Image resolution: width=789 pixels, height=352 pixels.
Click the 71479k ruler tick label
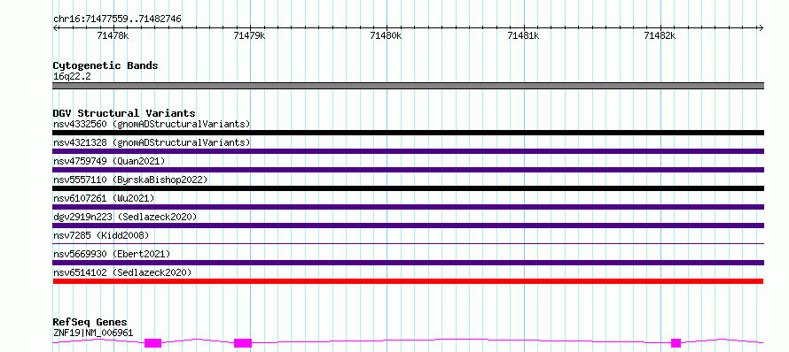[250, 35]
